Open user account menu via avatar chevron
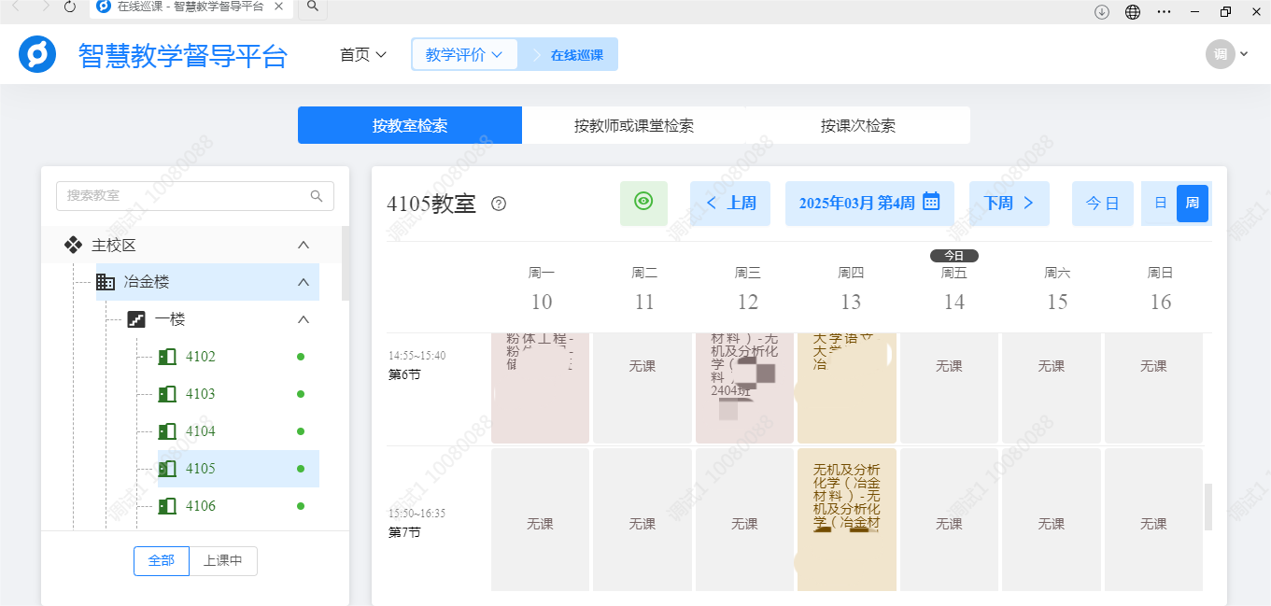 tap(1243, 54)
